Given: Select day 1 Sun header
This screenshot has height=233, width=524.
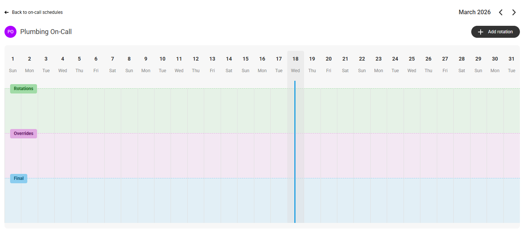Looking at the screenshot, I should pyautogui.click(x=13, y=64).
